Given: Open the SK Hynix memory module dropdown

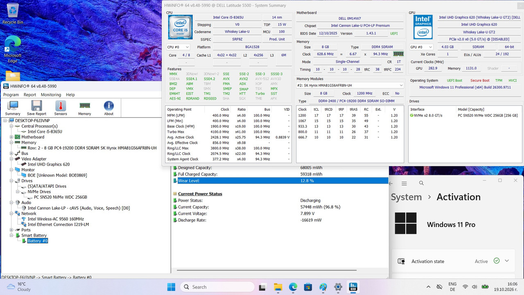Looking at the screenshot, I should [x=350, y=85].
